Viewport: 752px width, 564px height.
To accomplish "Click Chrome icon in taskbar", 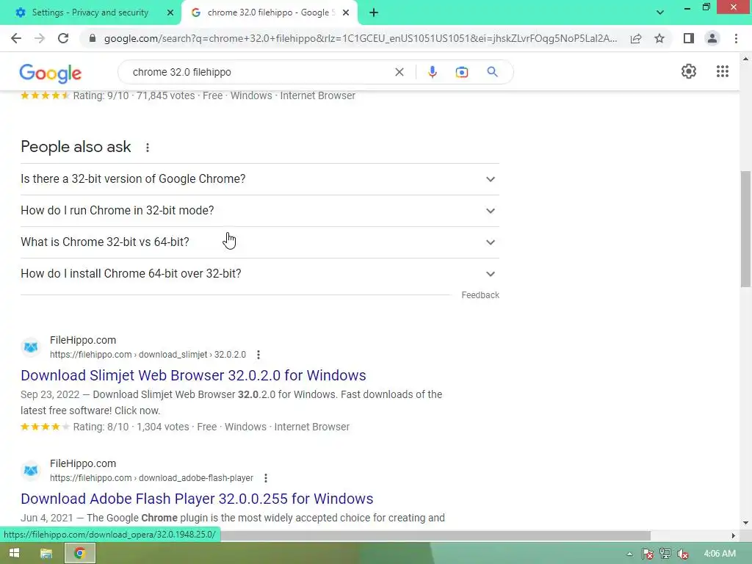I will 79,554.
